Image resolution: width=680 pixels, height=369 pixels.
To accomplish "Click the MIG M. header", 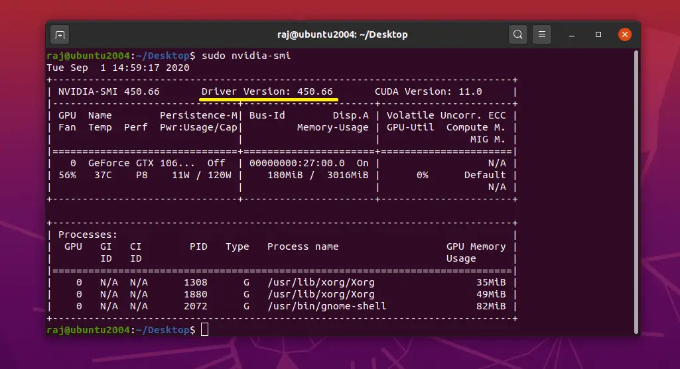I will point(488,139).
